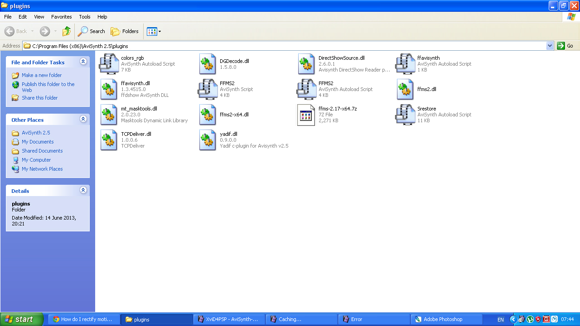Select the ffavisynth.dll file icon

click(109, 89)
